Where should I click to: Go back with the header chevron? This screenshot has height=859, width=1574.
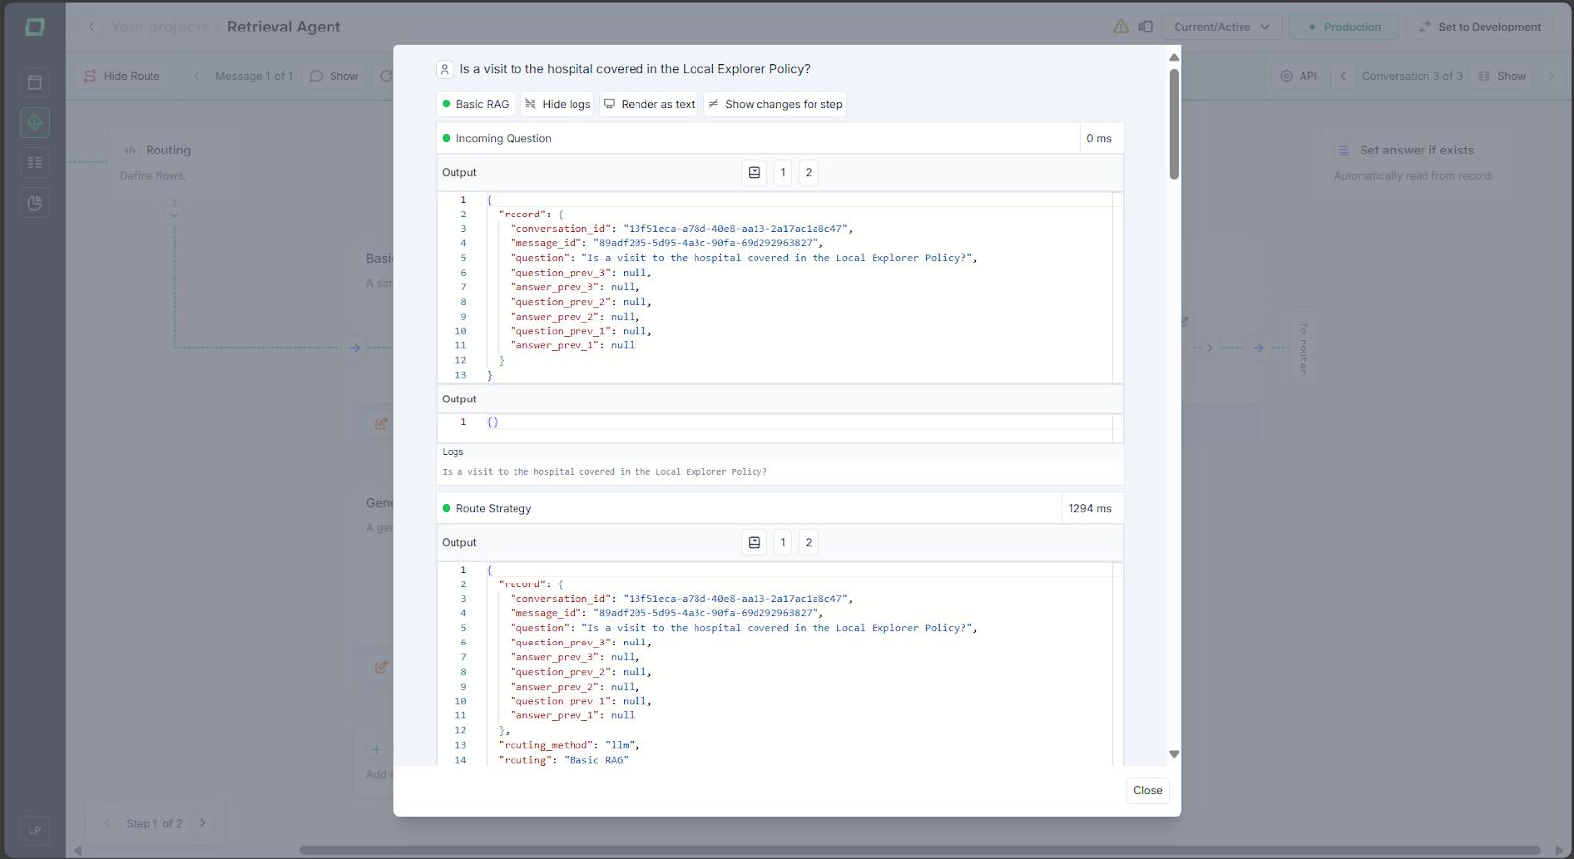click(91, 27)
